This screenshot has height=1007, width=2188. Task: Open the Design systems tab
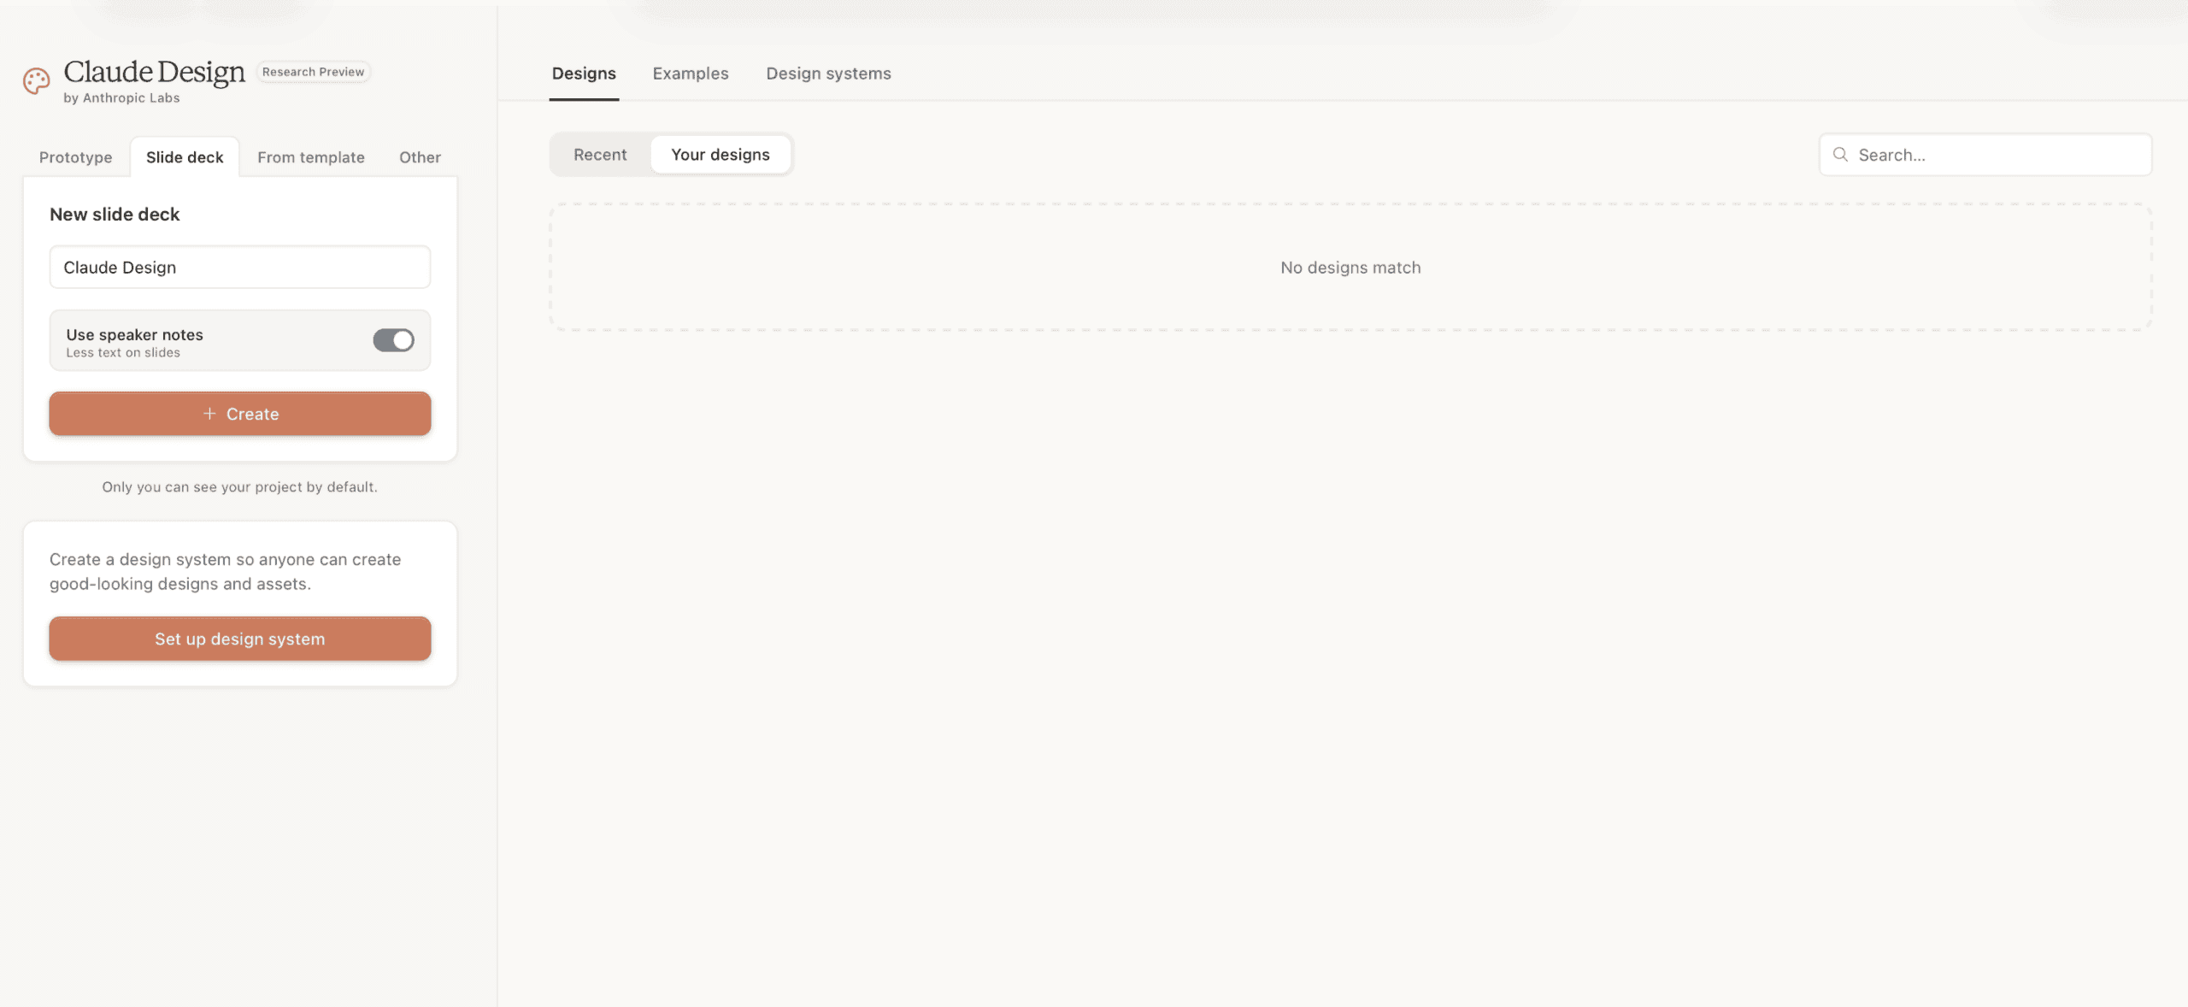tap(828, 74)
